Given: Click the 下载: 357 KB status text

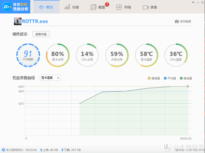Looking at the screenshot, I should pyautogui.click(x=72, y=150).
